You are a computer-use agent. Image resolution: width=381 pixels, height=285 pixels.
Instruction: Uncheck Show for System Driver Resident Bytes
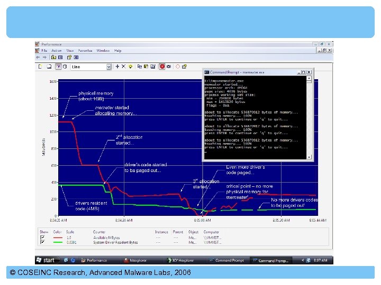(42, 242)
